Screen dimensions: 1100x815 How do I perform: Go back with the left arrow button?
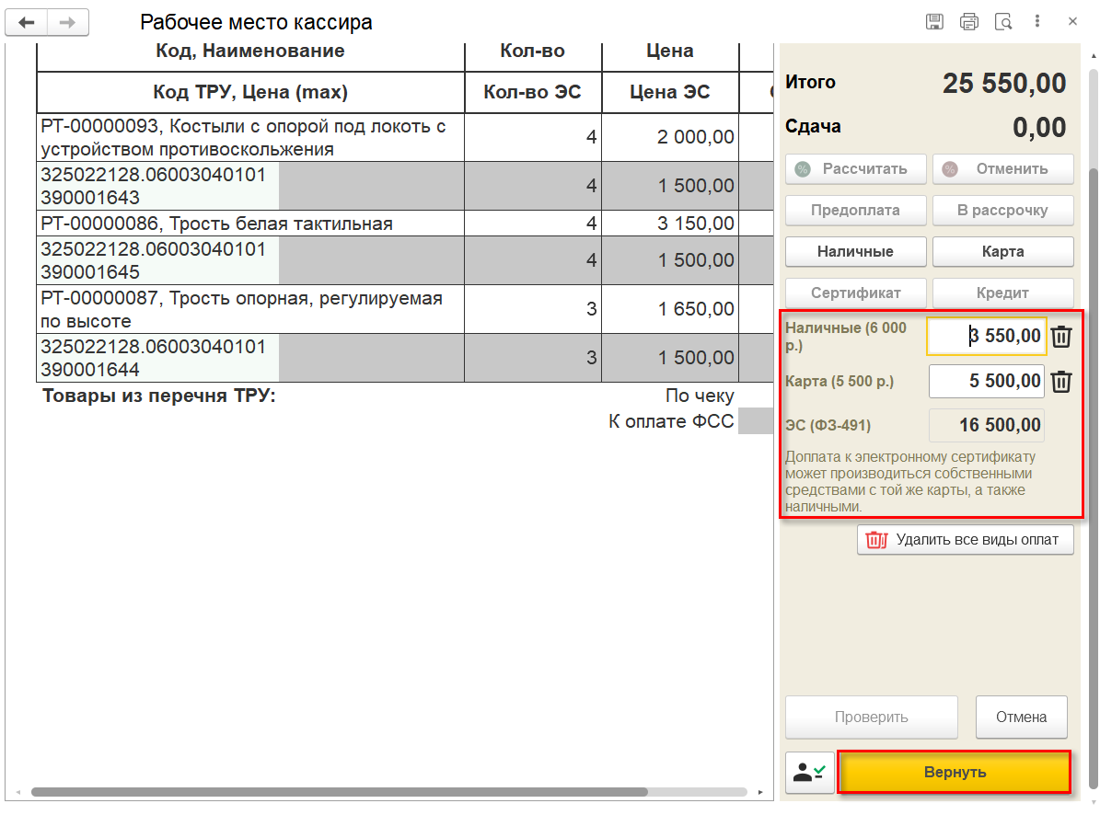(27, 22)
